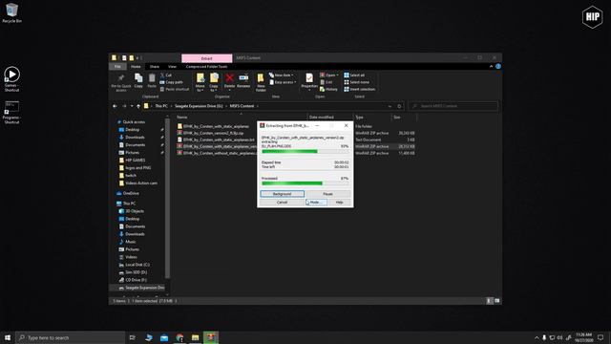Image resolution: width=611 pixels, height=344 pixels.
Task: Click the History command in the ribbon
Action: coord(328,89)
